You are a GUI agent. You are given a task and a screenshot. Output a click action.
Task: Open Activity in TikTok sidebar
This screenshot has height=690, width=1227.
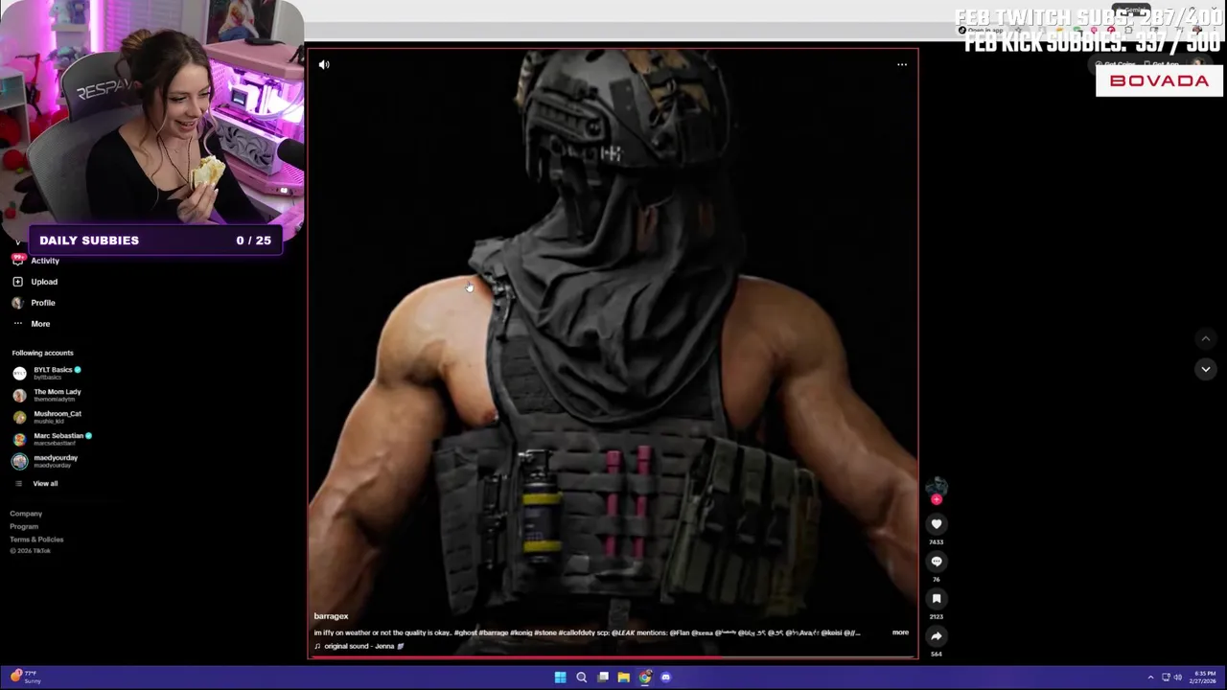coord(35,261)
